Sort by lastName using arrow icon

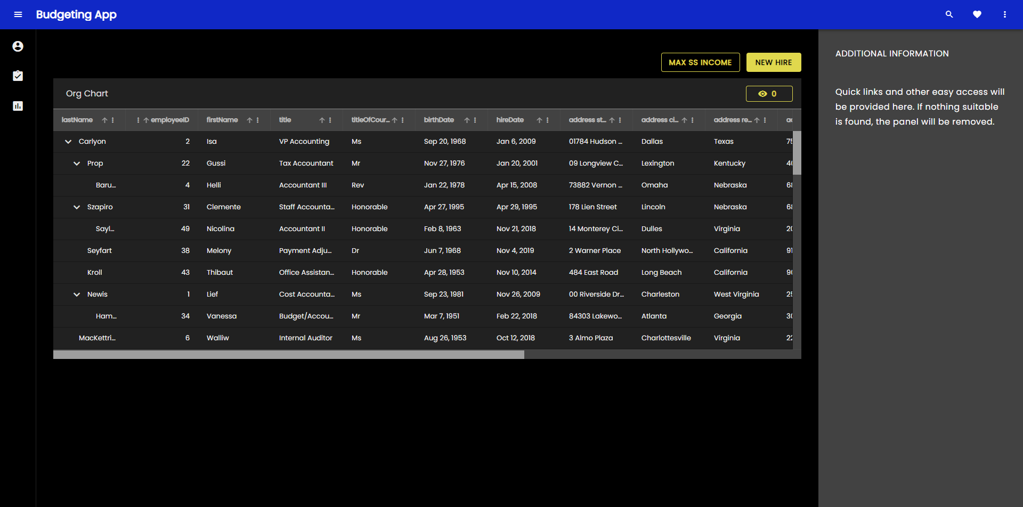pos(104,120)
